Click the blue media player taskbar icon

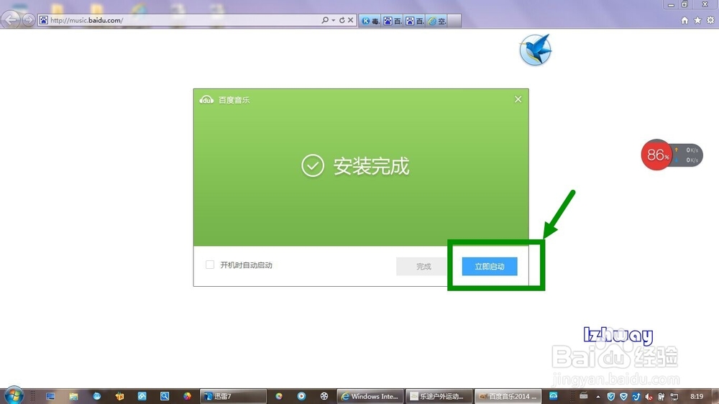pyautogui.click(x=301, y=396)
